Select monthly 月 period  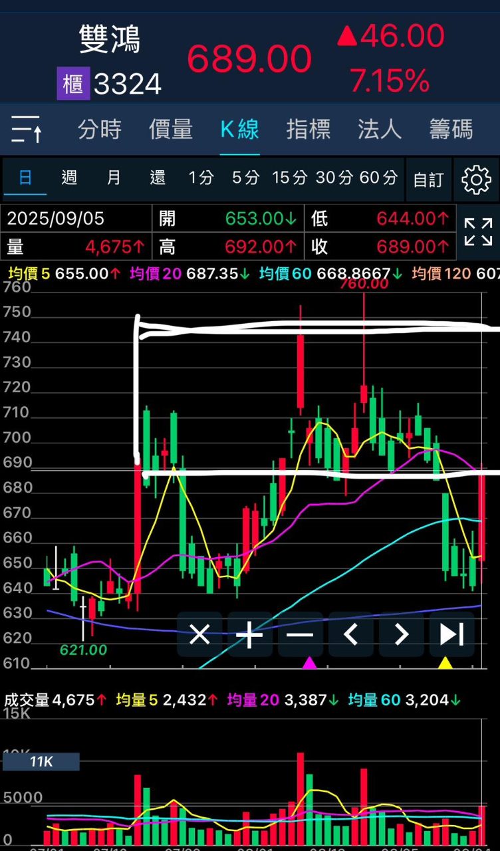click(x=114, y=178)
